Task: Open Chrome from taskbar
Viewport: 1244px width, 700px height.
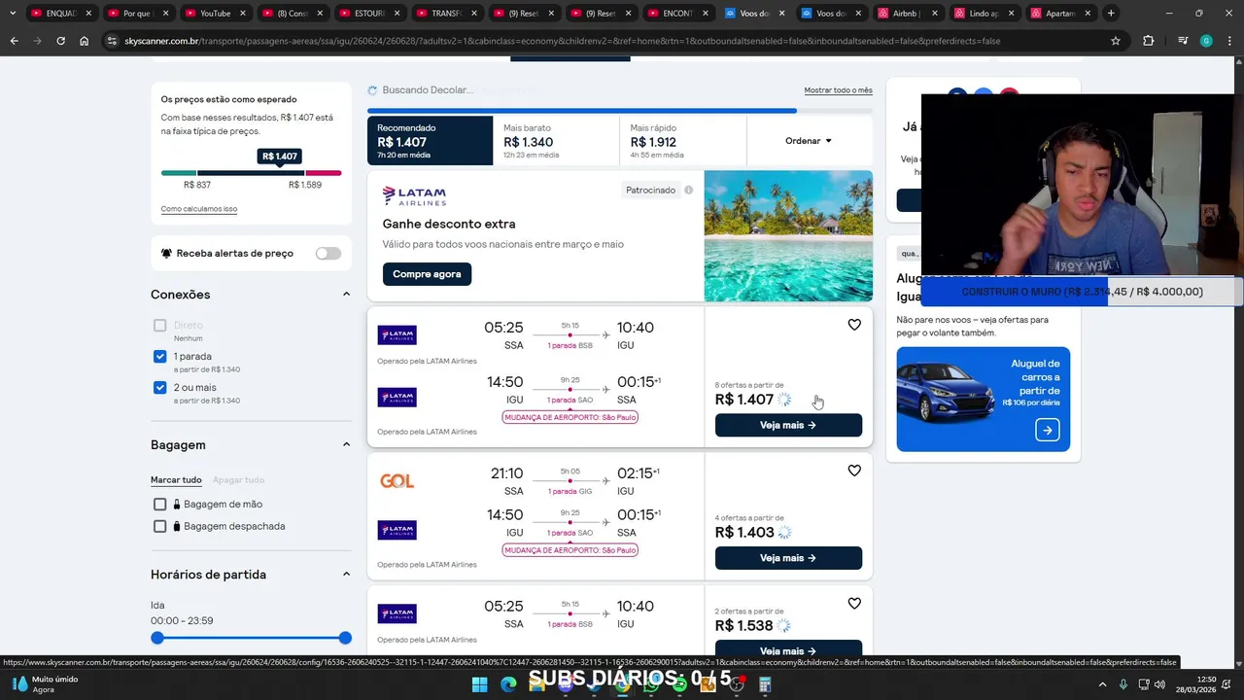Action: [622, 684]
